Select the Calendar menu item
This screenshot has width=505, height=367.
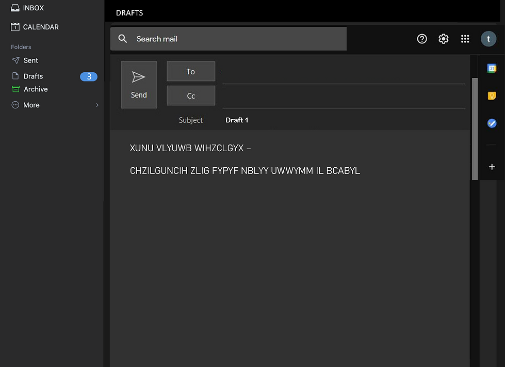click(41, 27)
